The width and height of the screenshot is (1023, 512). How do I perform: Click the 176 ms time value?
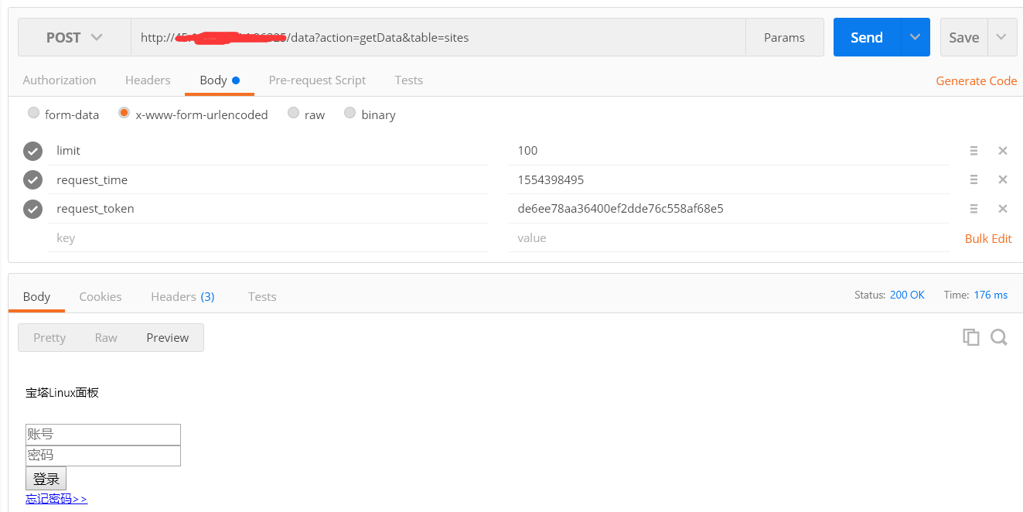(x=991, y=295)
